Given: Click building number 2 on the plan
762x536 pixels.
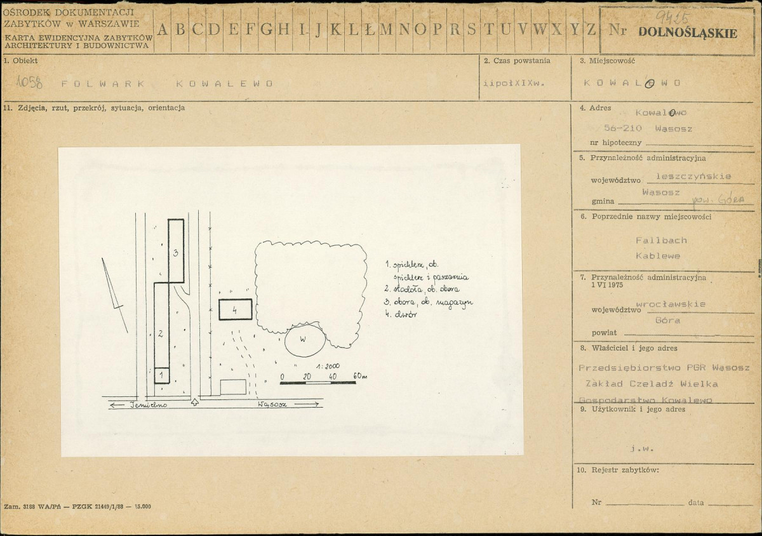Looking at the screenshot, I should tap(161, 326).
